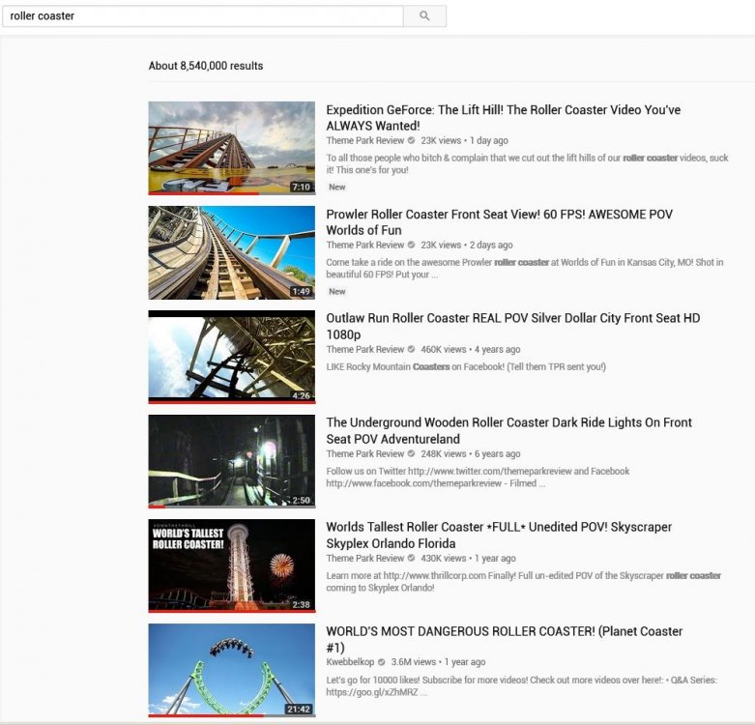
Task: Visit Theme Park Review channel under Worlds Tallest
Action: click(365, 559)
